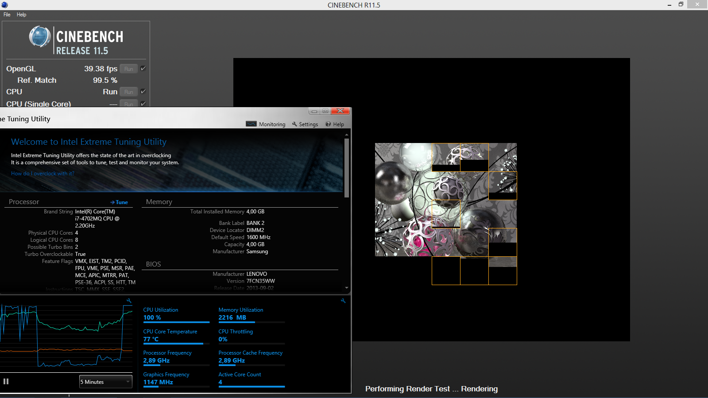Open the Help menu in Cinebench
This screenshot has height=398, width=708.
coord(21,15)
